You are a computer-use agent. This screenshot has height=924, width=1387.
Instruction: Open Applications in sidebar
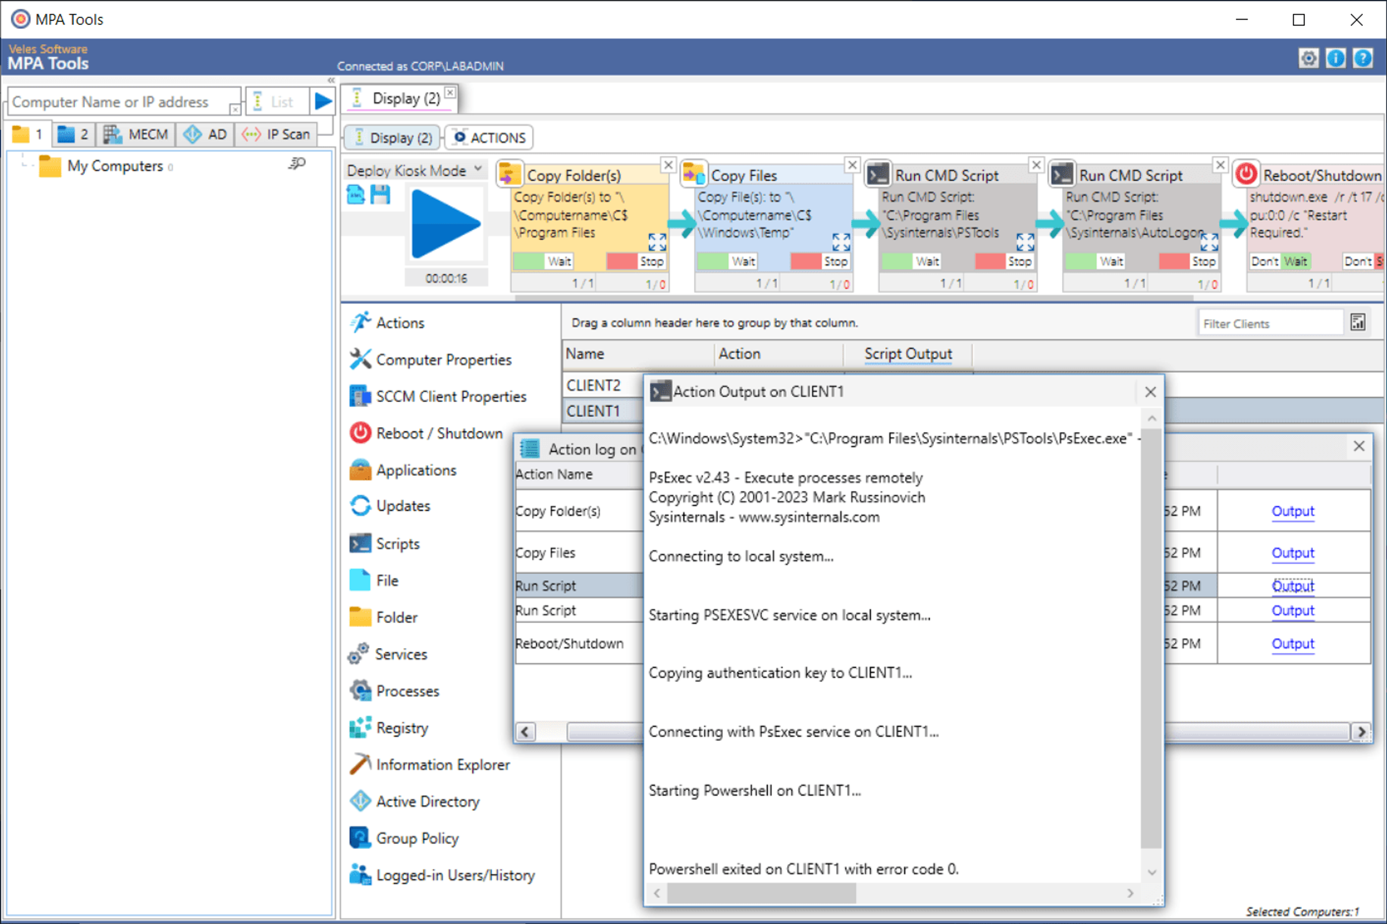[x=403, y=470]
